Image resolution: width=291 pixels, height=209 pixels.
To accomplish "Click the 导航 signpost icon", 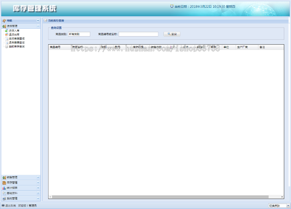I will click(5, 20).
